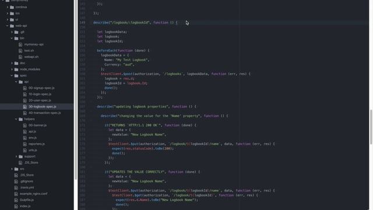Click the src folder icon
This screenshot has width=373, height=210.
[16, 169]
